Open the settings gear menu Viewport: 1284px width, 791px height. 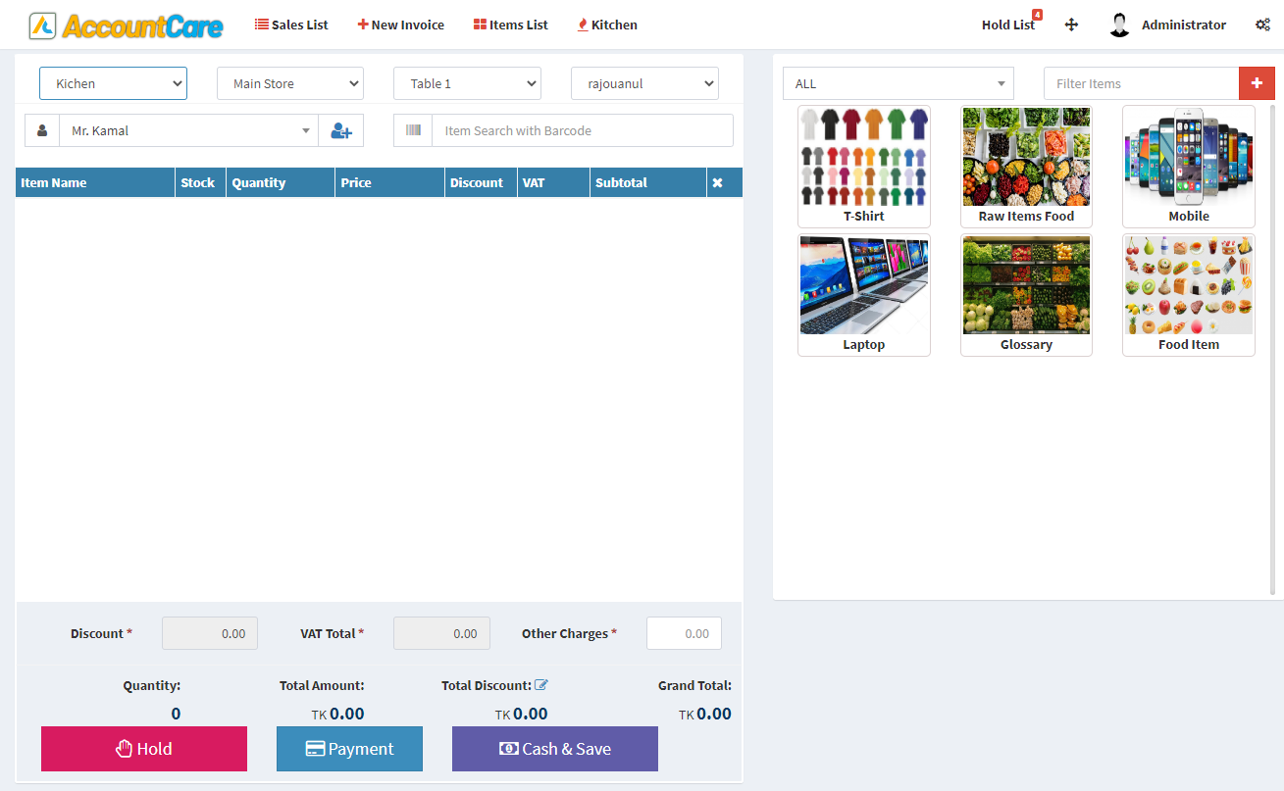click(x=1262, y=24)
